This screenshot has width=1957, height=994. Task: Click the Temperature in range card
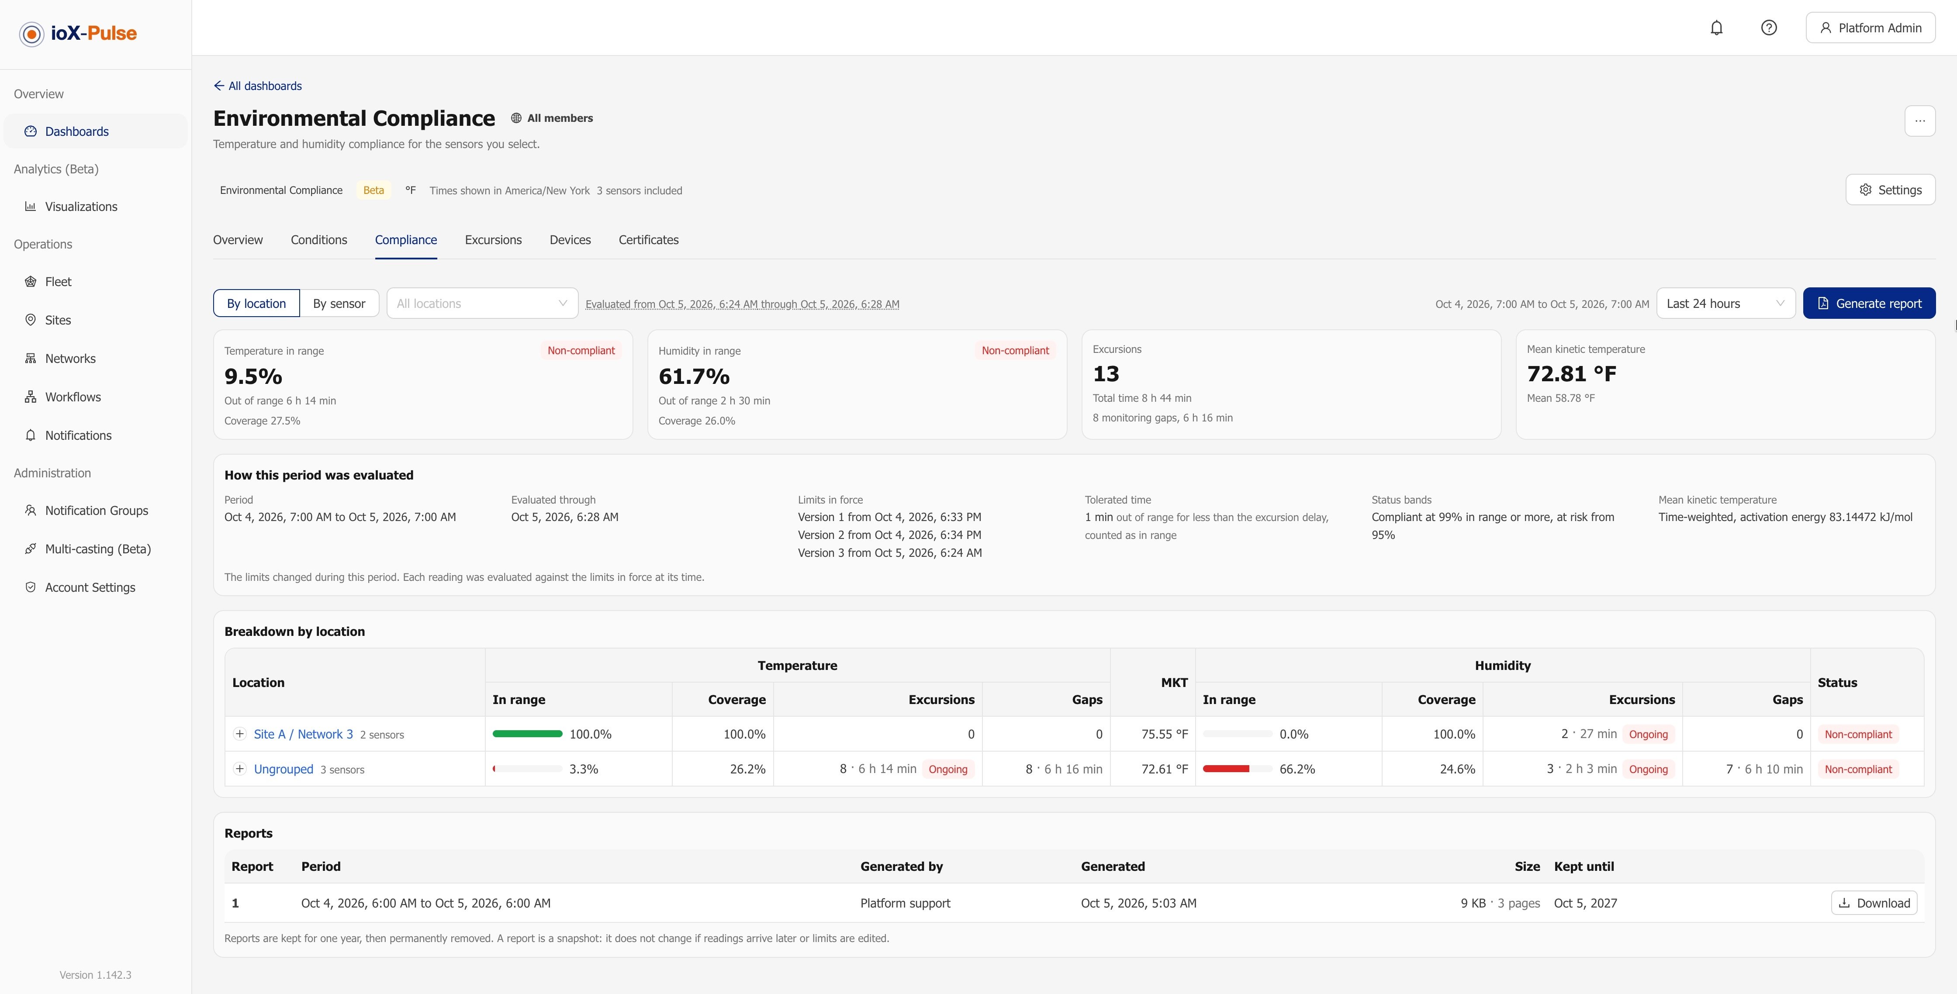[x=423, y=385]
